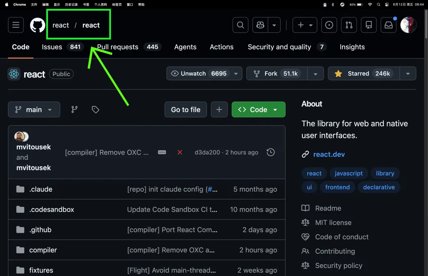428x276 pixels.
Task: Unstar the repo via Starred button
Action: point(364,74)
